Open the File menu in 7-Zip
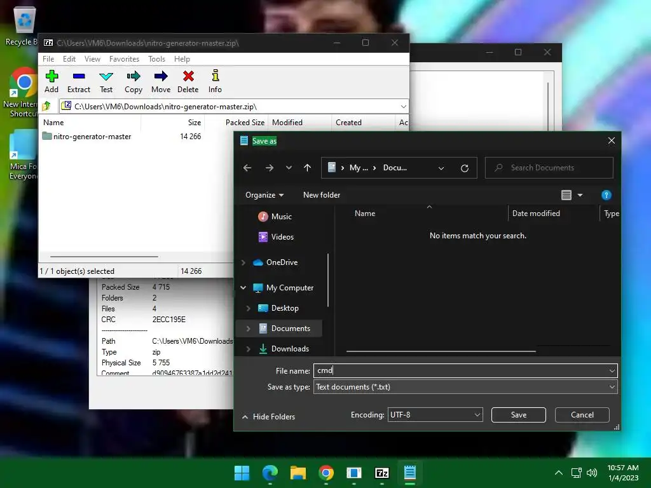651x488 pixels. [x=48, y=59]
